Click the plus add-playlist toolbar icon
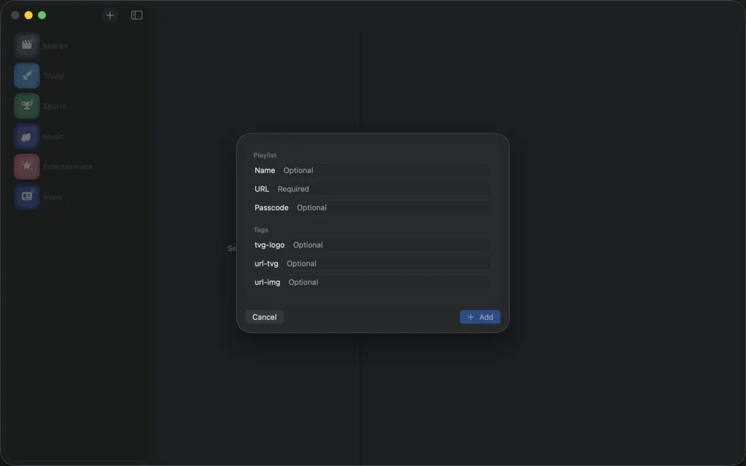The height and width of the screenshot is (466, 746). point(110,16)
